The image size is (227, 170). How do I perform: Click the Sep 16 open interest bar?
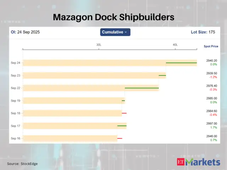pyautogui.click(x=70, y=138)
